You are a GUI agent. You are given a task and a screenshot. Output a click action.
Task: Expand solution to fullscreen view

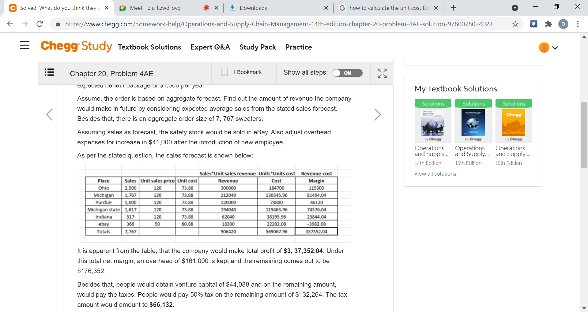pos(382,73)
